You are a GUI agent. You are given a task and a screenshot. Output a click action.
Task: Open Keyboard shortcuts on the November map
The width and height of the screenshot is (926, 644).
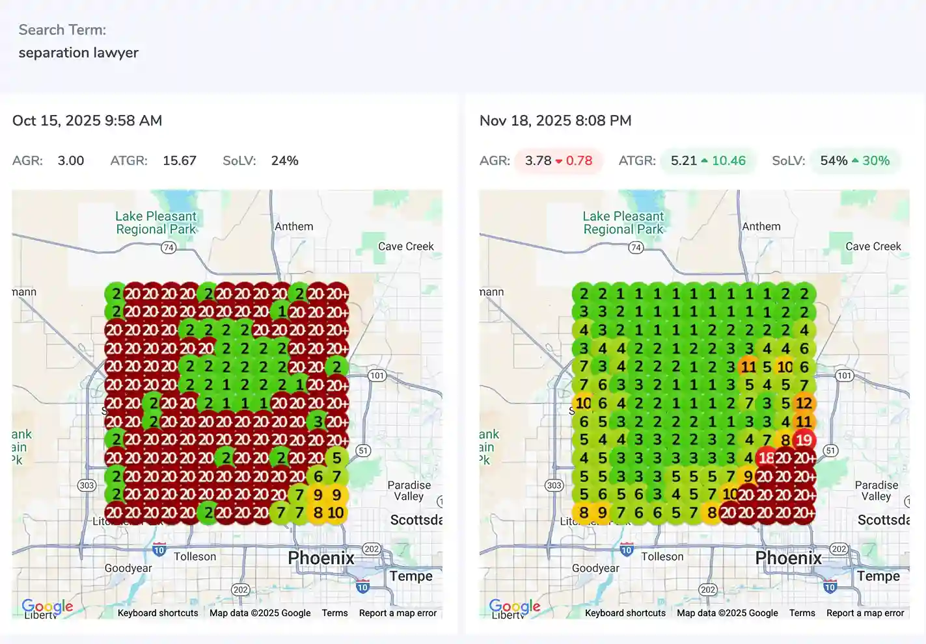tap(625, 613)
